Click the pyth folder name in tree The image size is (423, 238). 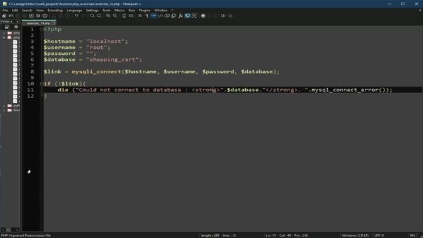pyautogui.click(x=16, y=106)
